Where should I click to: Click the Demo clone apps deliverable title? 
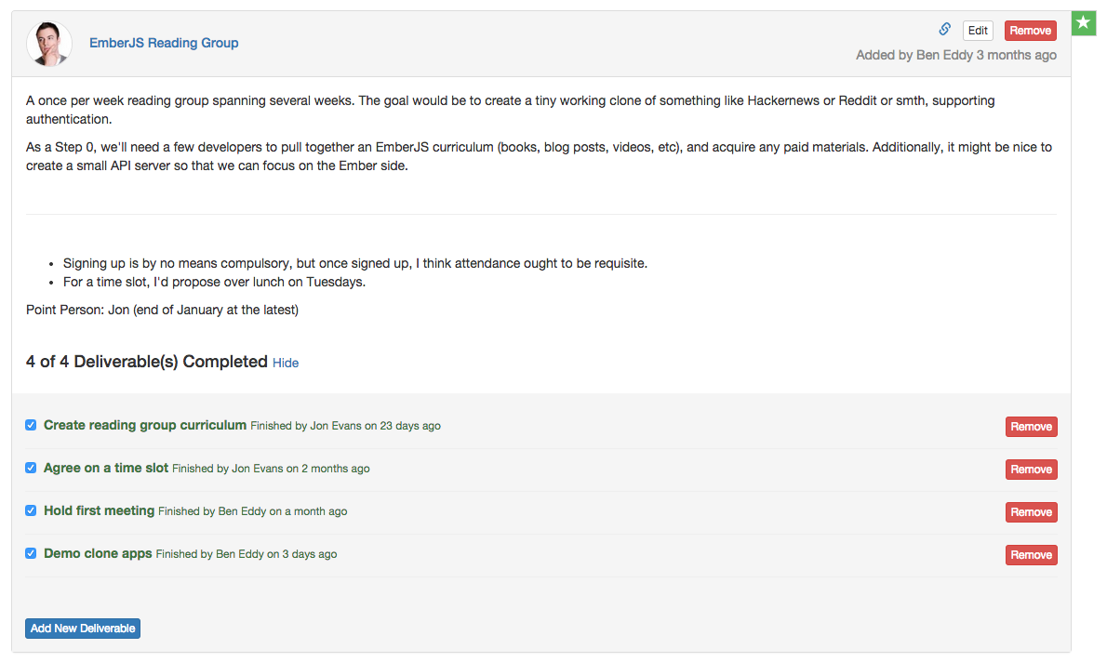pyautogui.click(x=98, y=553)
